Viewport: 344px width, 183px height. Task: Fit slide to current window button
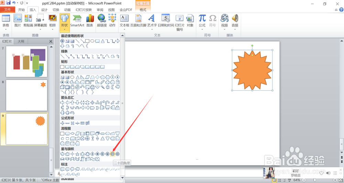pos(341,180)
